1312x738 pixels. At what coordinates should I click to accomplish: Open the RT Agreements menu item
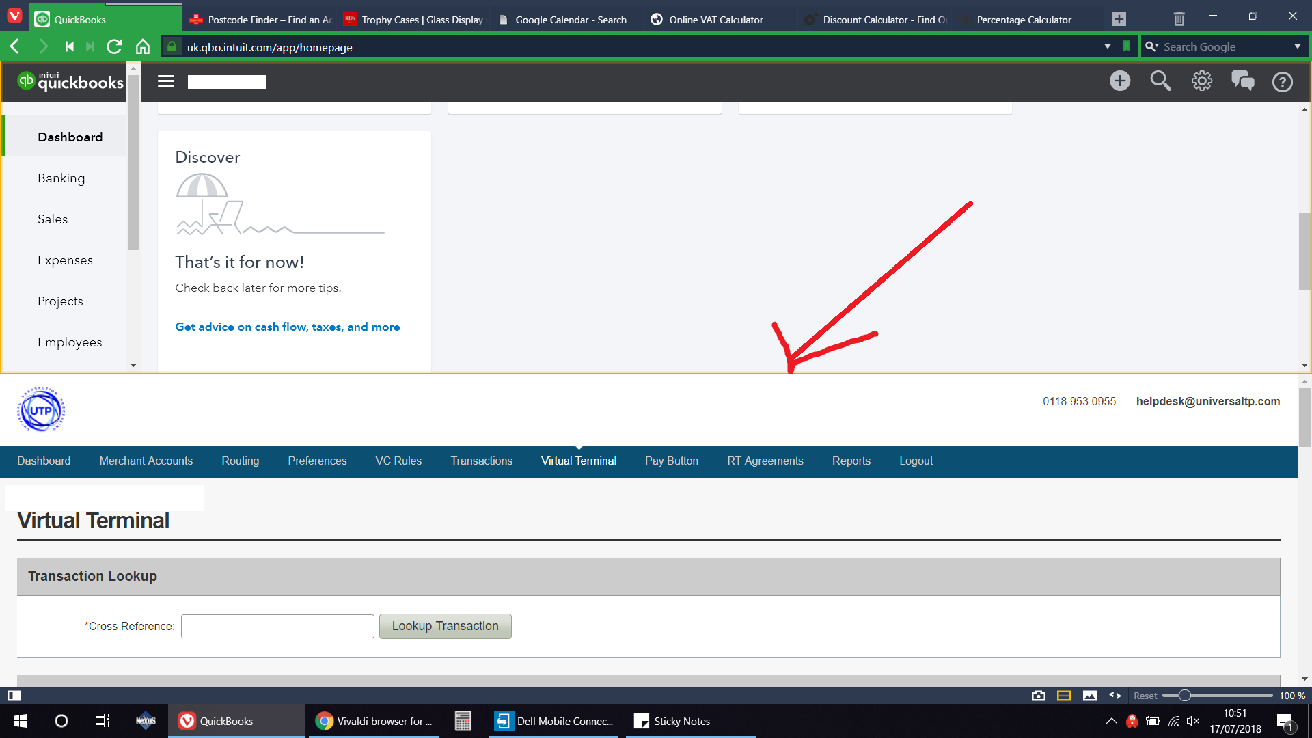[x=765, y=461]
